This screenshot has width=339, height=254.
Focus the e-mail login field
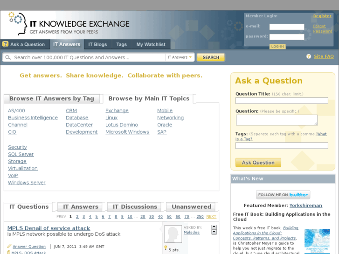[x=287, y=27]
